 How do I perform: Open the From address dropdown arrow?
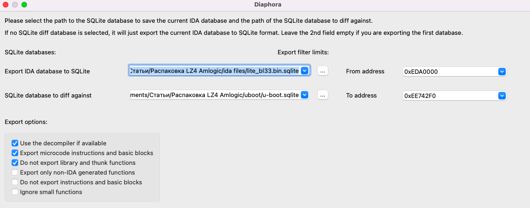(502, 71)
